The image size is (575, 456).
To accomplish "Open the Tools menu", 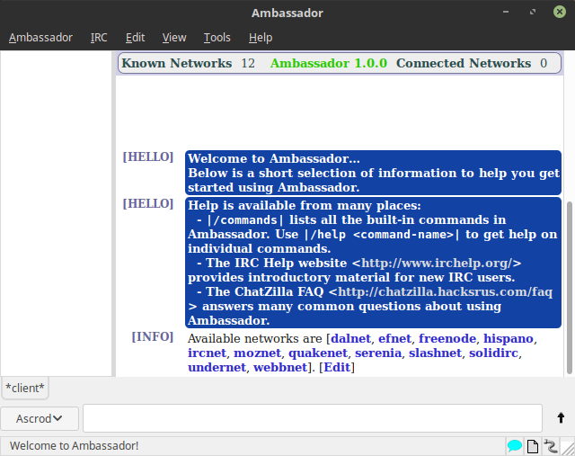I will pyautogui.click(x=217, y=38).
